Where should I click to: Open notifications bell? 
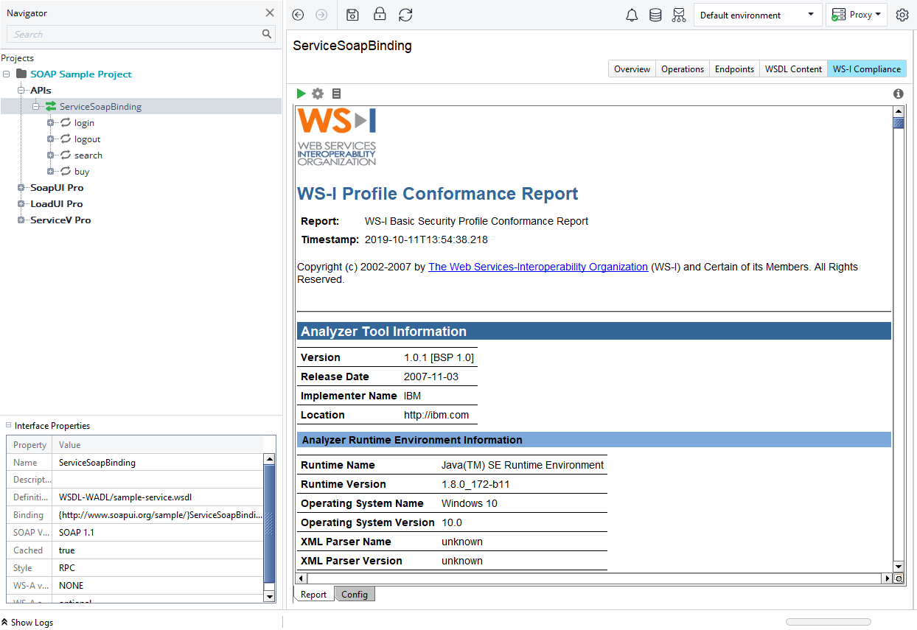click(x=632, y=15)
